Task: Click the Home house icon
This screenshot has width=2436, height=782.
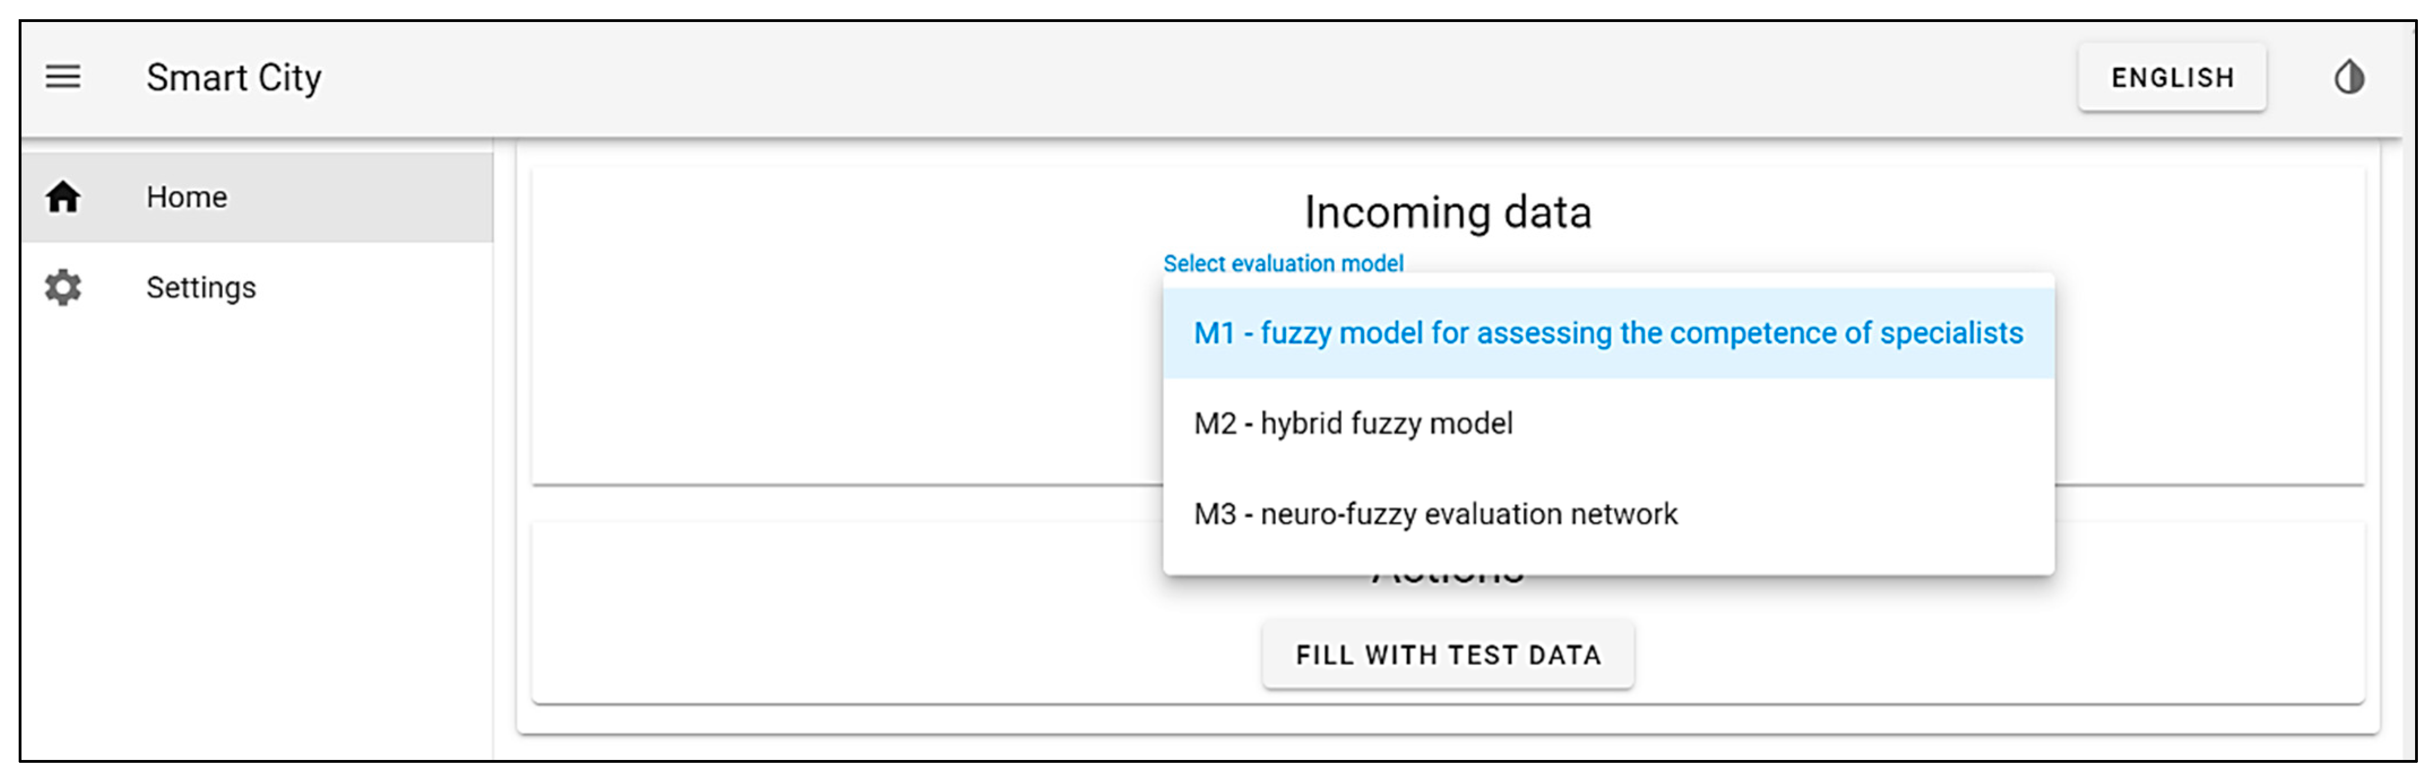Action: [63, 197]
